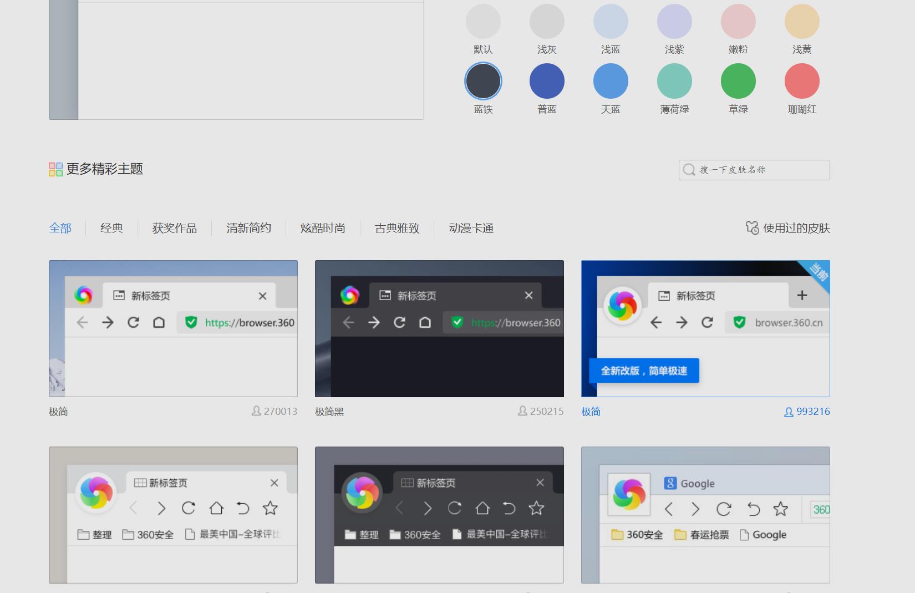The image size is (915, 593).
Task: Switch to the 动漫卡通 category tab
Action: pyautogui.click(x=471, y=228)
